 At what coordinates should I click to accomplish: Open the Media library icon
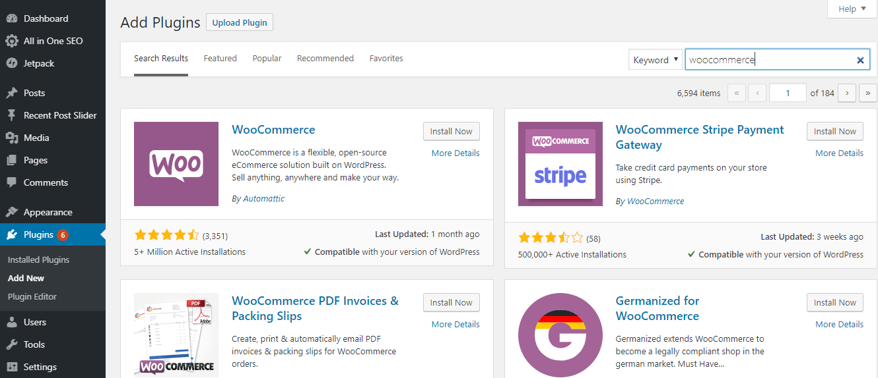tap(12, 138)
